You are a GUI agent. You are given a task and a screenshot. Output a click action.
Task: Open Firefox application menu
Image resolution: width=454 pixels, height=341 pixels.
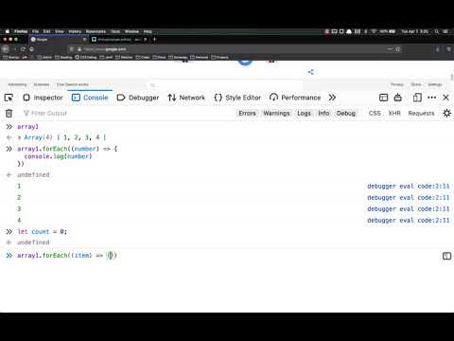pos(21,31)
